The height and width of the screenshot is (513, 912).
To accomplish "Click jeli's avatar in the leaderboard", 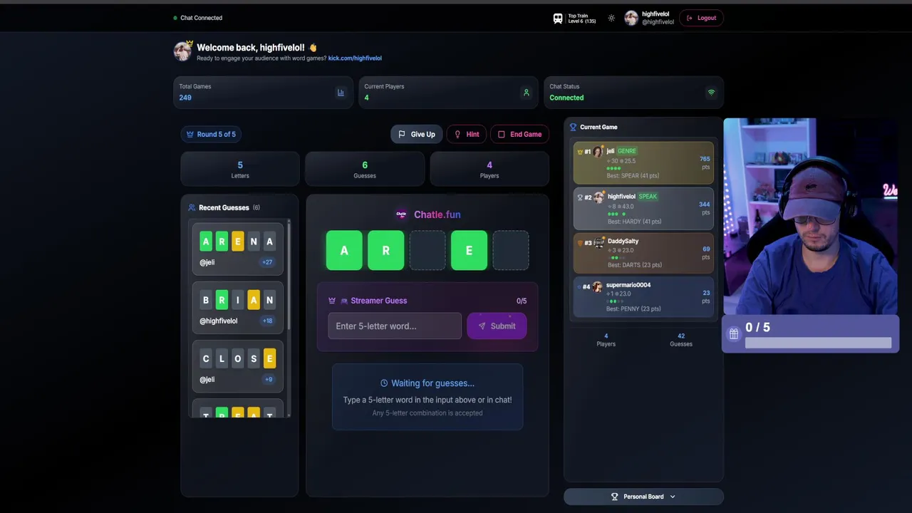I will [x=598, y=152].
